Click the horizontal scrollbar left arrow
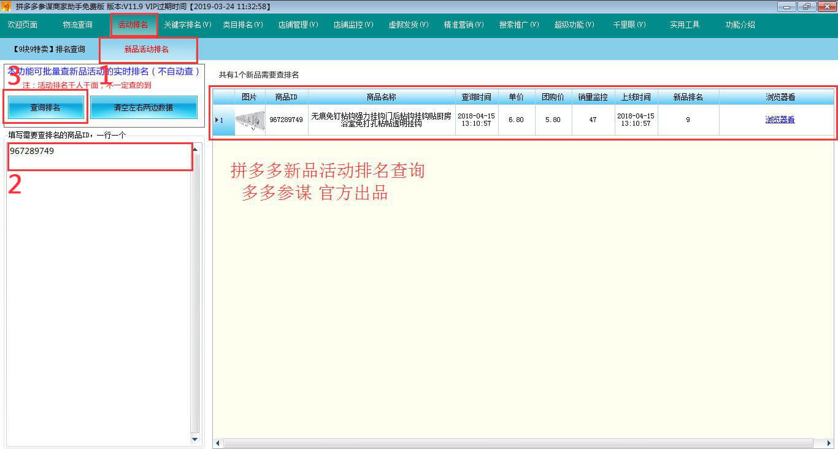The image size is (838, 449). click(x=218, y=443)
